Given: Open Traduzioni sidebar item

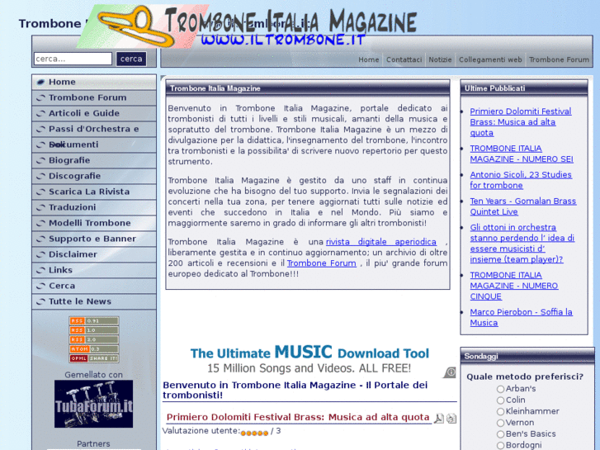Looking at the screenshot, I should 94,207.
